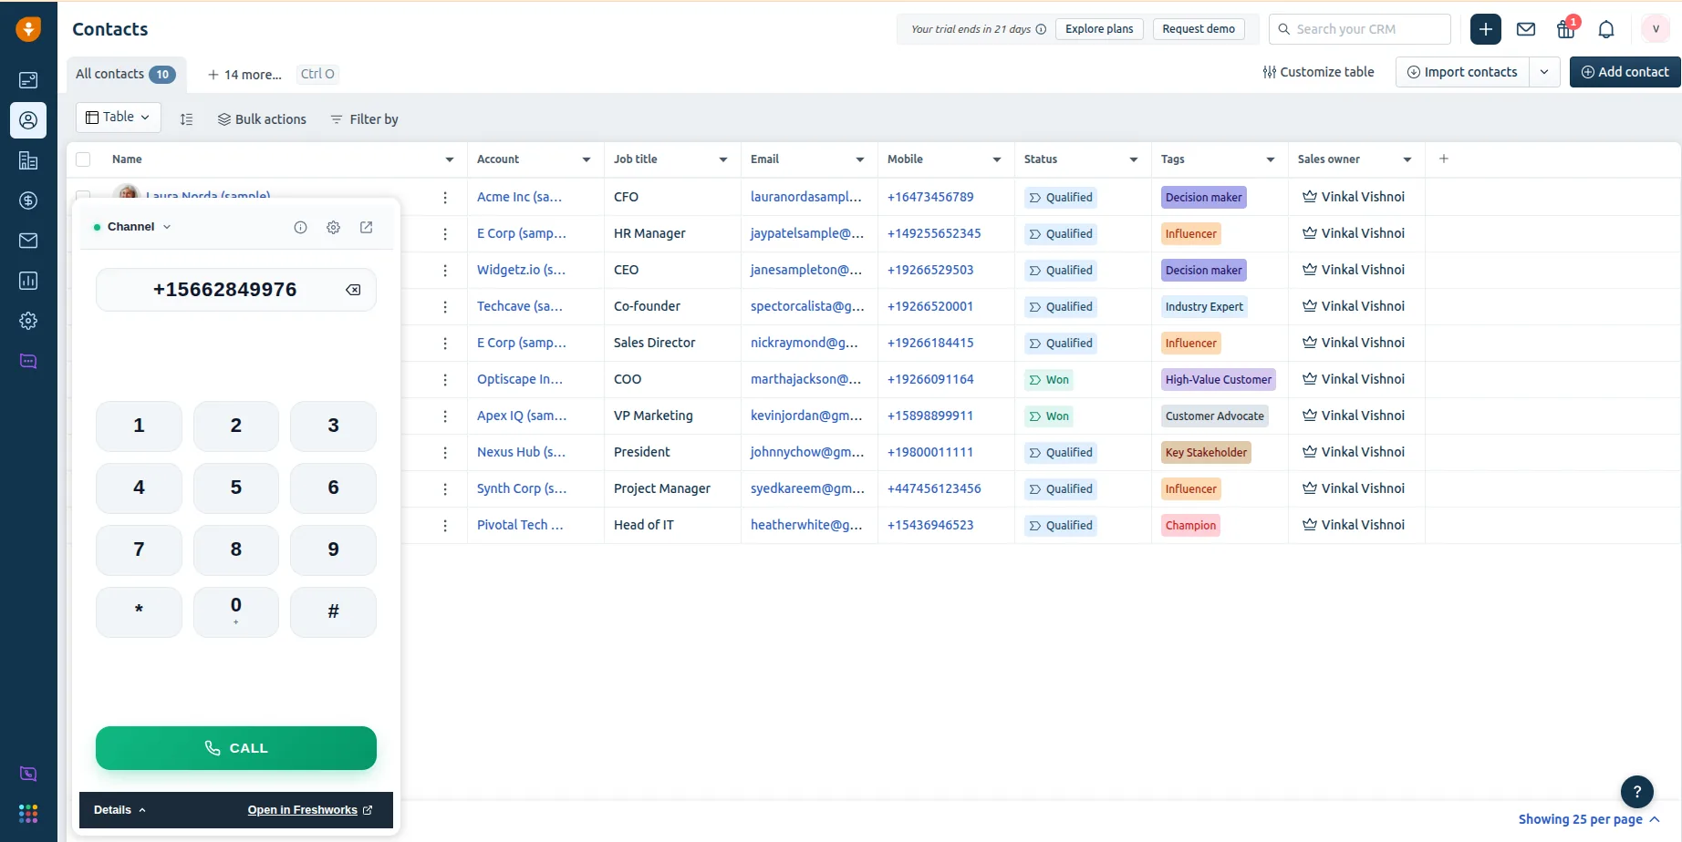Open the row menu for Techcave contact

(445, 307)
